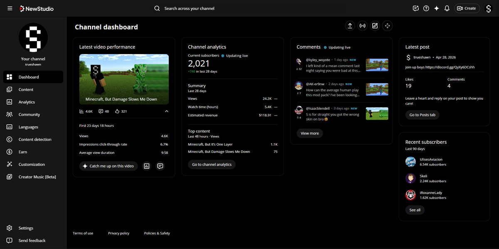Click the search magnifier icon
The width and height of the screenshot is (499, 249).
pos(157,8)
